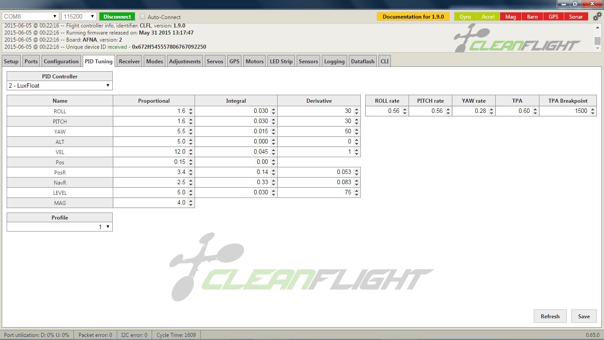Click the Baro sensor status indicator
This screenshot has width=604, height=340.
[x=532, y=17]
